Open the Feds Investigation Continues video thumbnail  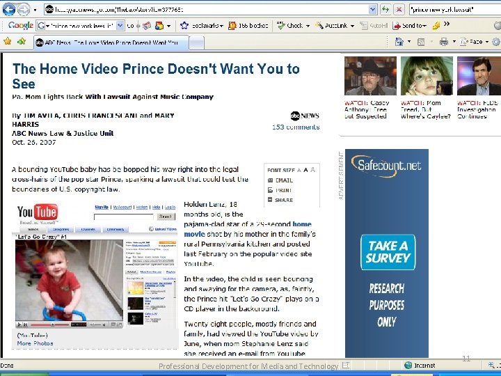pyautogui.click(x=479, y=76)
